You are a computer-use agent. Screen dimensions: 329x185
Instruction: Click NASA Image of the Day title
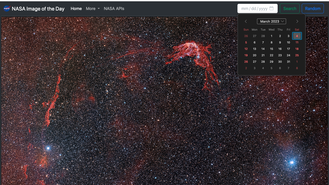[38, 8]
